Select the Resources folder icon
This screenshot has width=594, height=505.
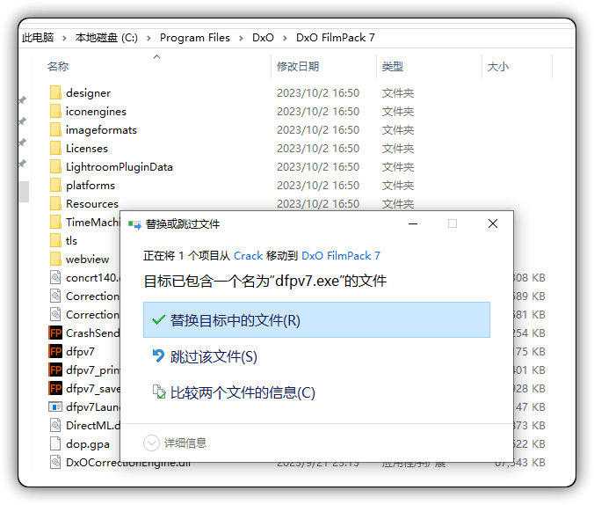(x=55, y=204)
